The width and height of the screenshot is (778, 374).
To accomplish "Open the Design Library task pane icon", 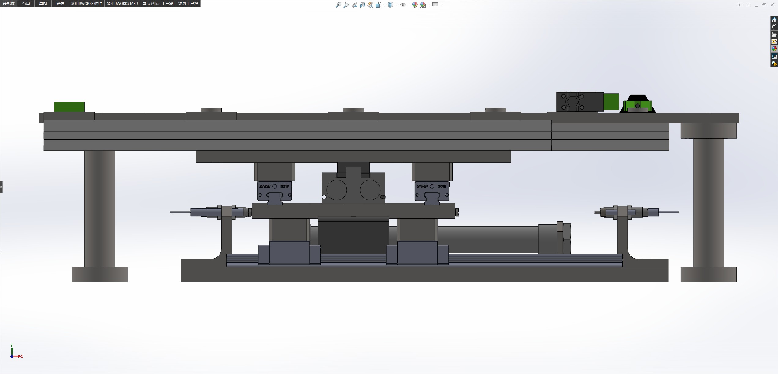I will (774, 27).
